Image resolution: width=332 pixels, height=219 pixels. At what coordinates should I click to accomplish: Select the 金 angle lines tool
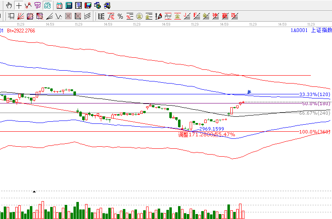point(206,16)
